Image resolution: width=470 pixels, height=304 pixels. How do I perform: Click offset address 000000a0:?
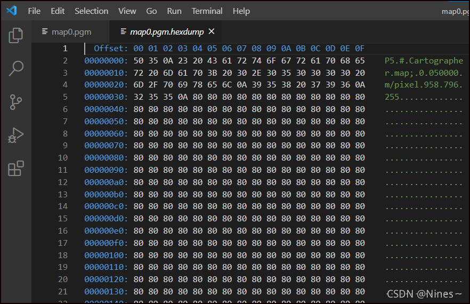(x=106, y=182)
